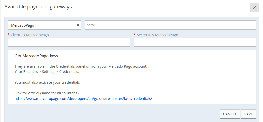Click the up-down arrows in the gateway selector
Image resolution: width=263 pixels, height=122 pixels.
(78, 25)
